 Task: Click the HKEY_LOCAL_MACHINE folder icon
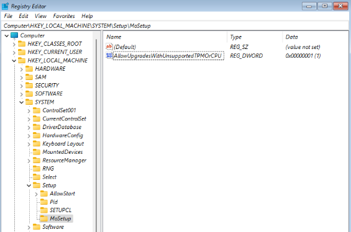pyautogui.click(x=22, y=60)
